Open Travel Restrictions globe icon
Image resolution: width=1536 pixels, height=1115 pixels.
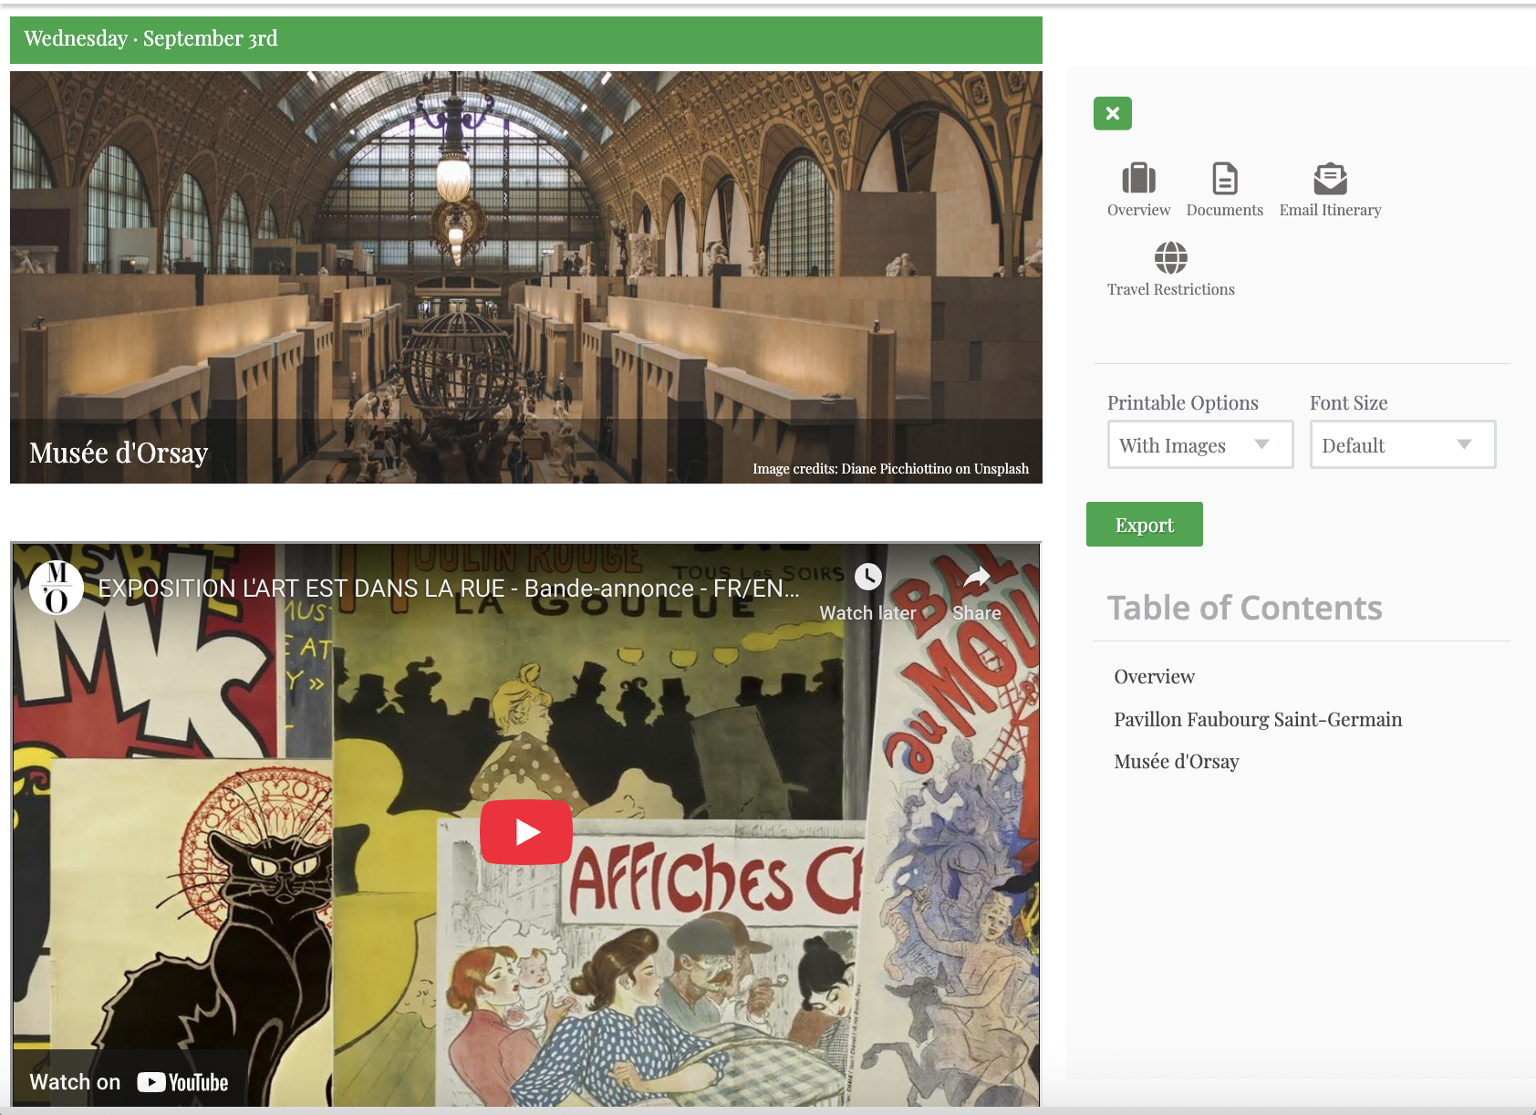(x=1170, y=257)
